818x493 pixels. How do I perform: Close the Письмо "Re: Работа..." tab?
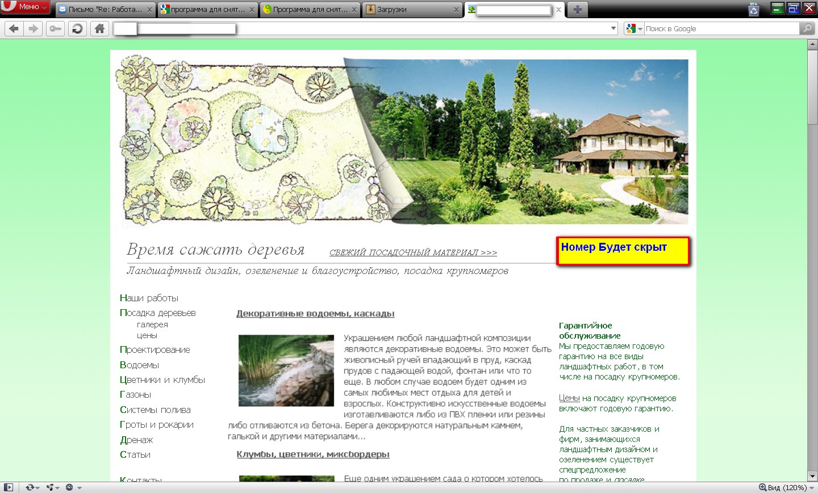click(x=149, y=10)
